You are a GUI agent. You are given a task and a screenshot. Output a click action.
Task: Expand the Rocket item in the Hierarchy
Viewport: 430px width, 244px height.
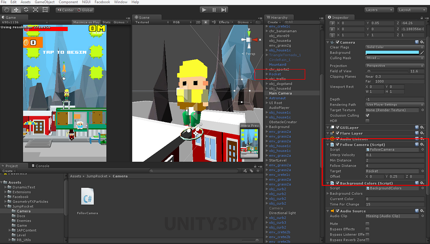coord(266,74)
